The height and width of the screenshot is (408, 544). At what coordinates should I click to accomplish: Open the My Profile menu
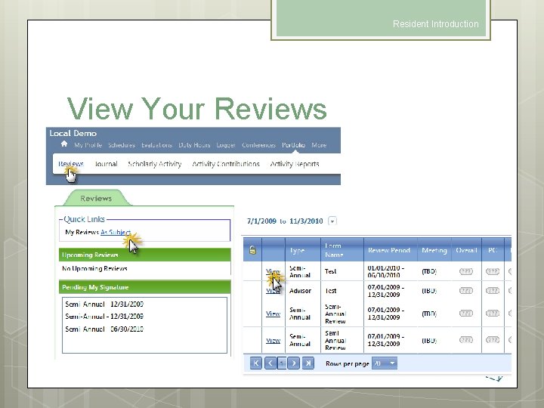88,145
